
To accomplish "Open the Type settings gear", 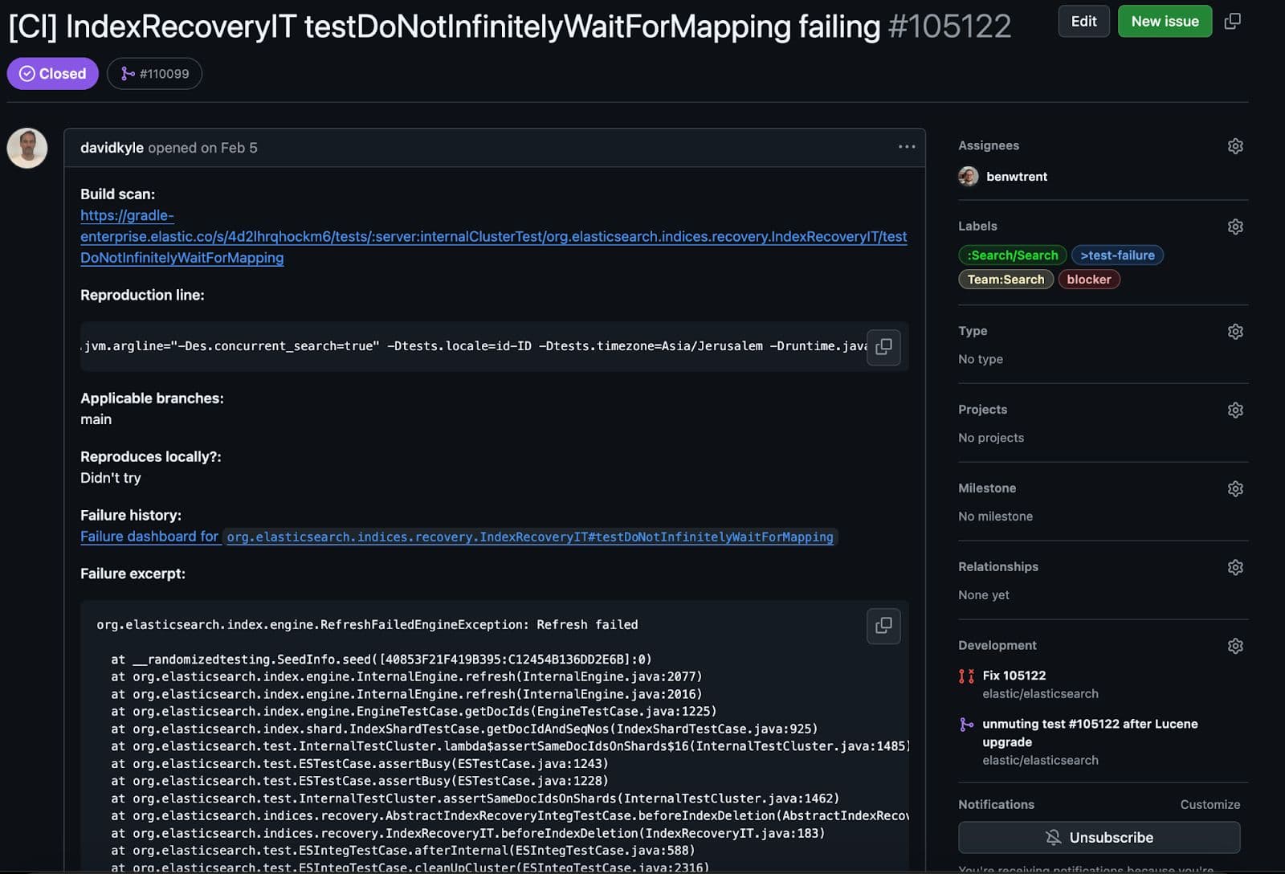I will [x=1234, y=331].
